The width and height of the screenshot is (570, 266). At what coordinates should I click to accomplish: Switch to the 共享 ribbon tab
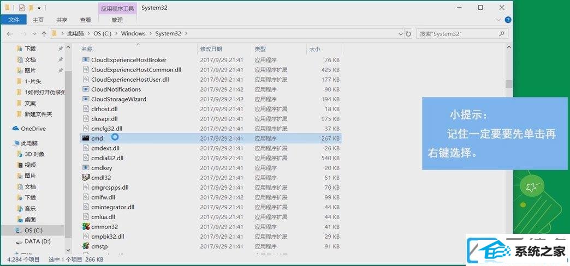click(62, 20)
